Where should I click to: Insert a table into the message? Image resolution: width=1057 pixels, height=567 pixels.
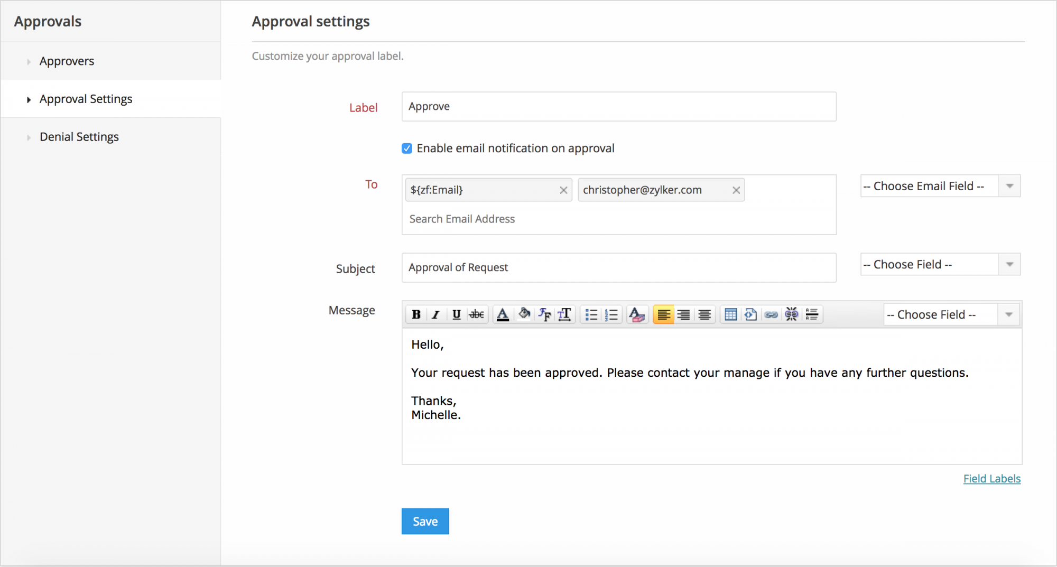pos(730,315)
